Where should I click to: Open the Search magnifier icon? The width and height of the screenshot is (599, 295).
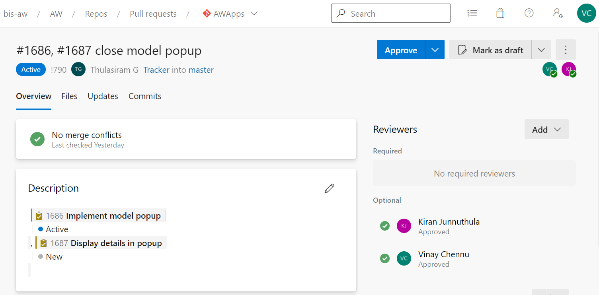pos(341,13)
